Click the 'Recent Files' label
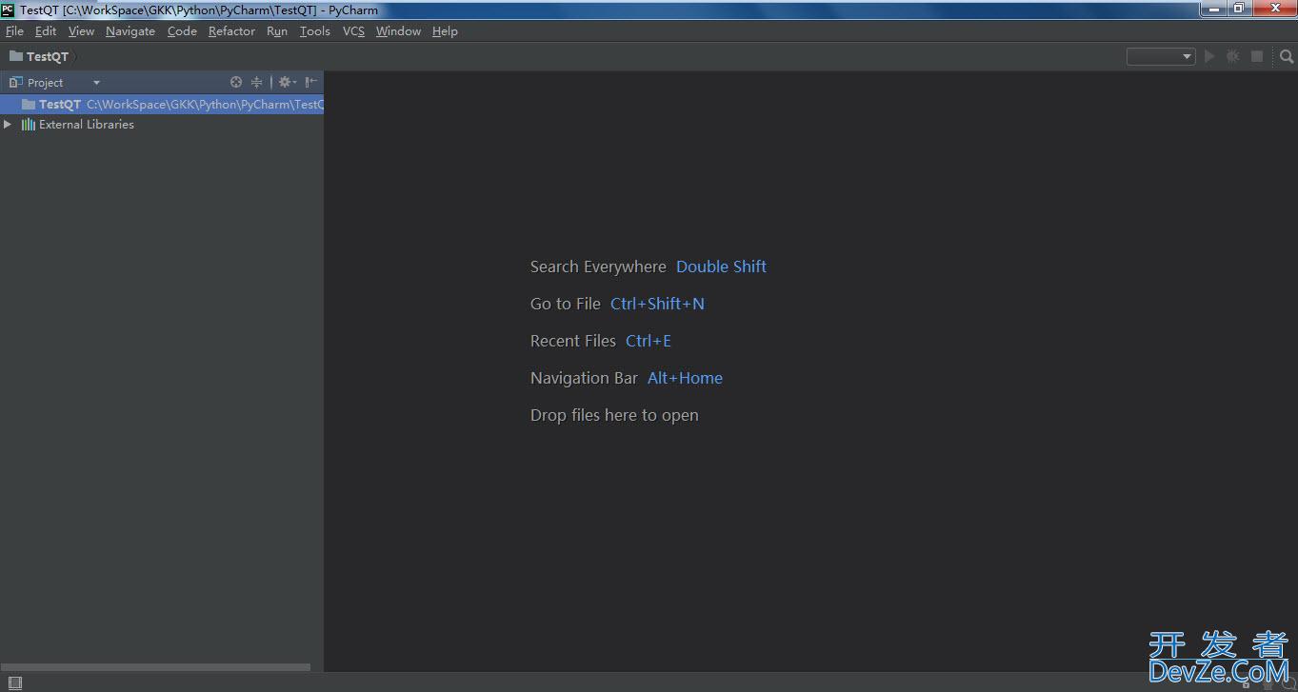 (x=573, y=341)
